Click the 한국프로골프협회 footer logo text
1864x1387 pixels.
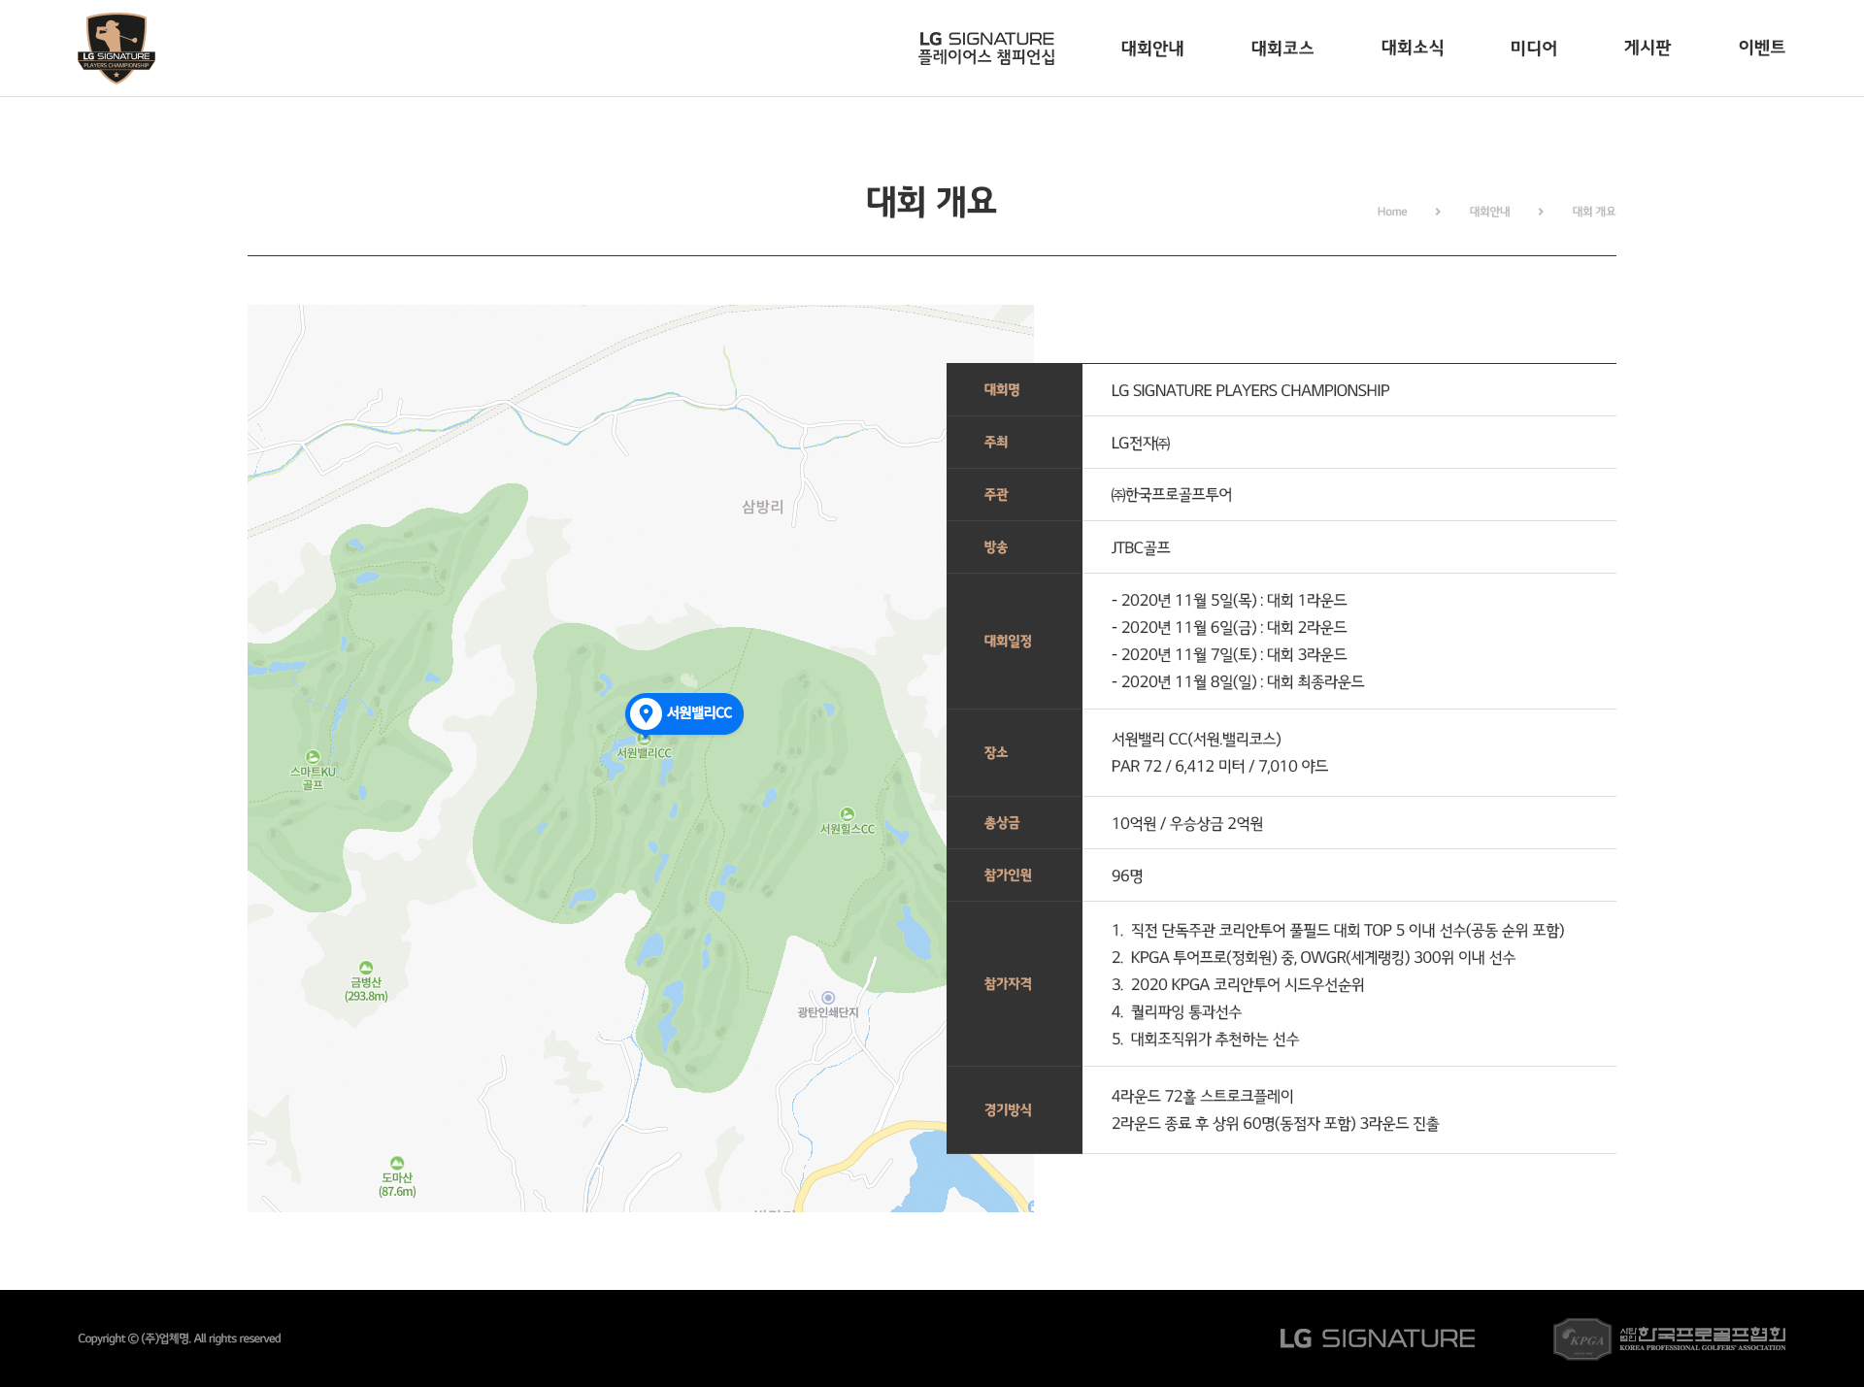(1703, 1338)
